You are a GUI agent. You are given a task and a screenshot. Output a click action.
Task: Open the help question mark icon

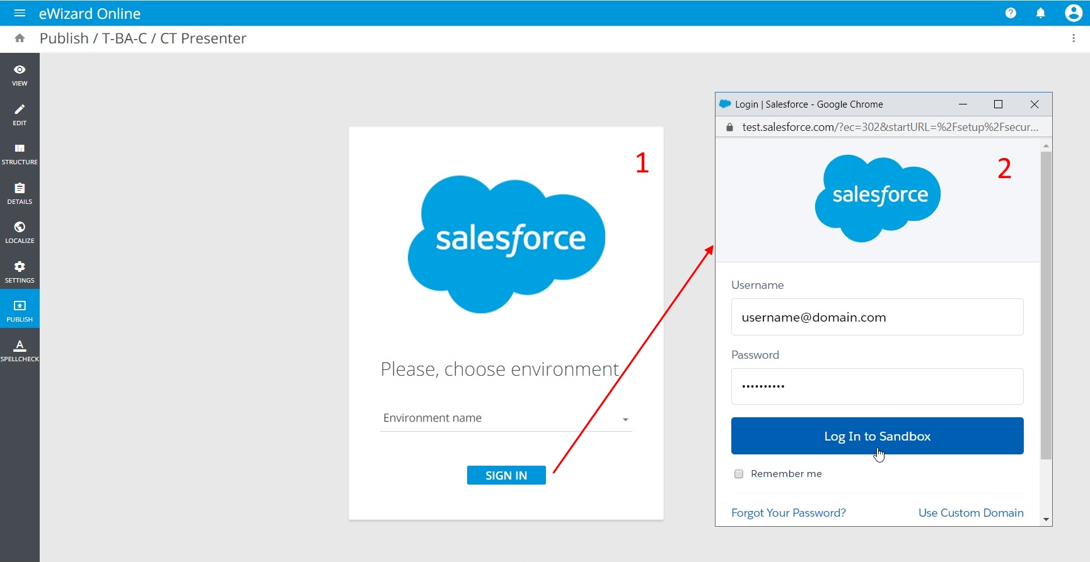point(1011,13)
